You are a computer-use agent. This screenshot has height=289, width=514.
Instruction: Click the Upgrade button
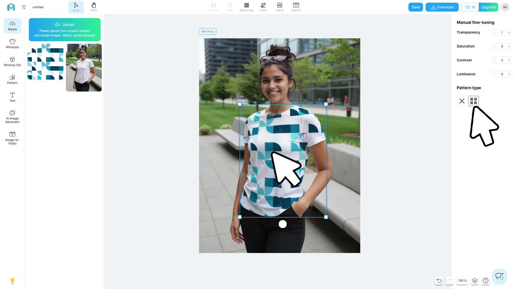[488, 7]
